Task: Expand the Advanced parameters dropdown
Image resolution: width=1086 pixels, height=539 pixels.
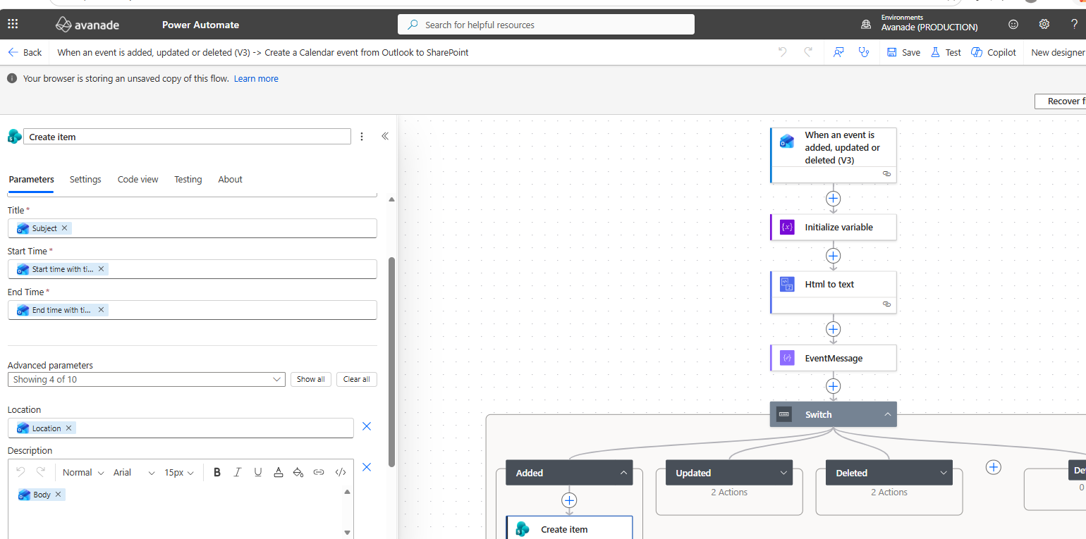Action: coord(147,379)
